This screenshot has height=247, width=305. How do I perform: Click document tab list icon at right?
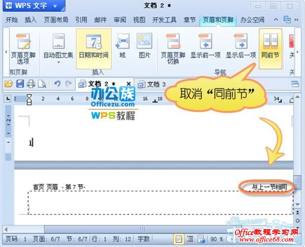295,84
